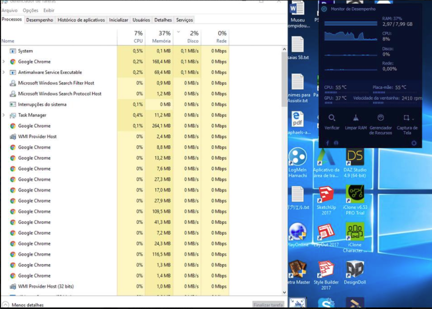The image size is (432, 309).
Task: Expand the Antimalware Service Executable row
Action: [x=4, y=72]
